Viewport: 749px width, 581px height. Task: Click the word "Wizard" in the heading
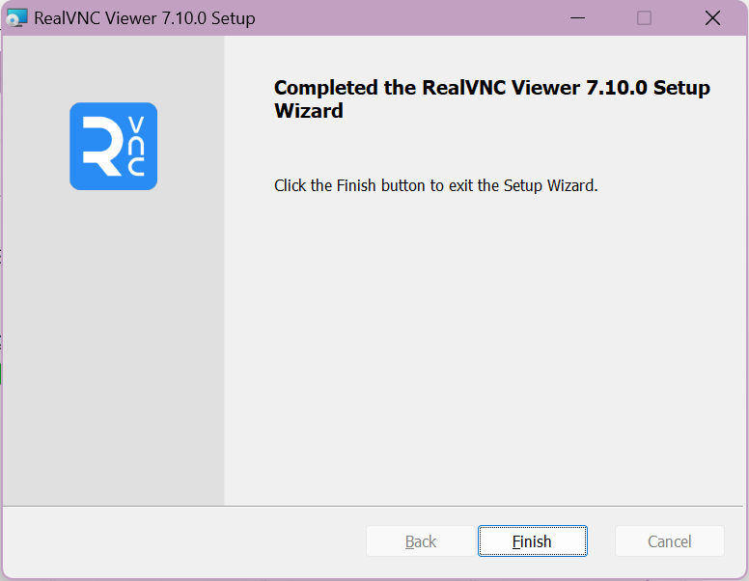308,111
